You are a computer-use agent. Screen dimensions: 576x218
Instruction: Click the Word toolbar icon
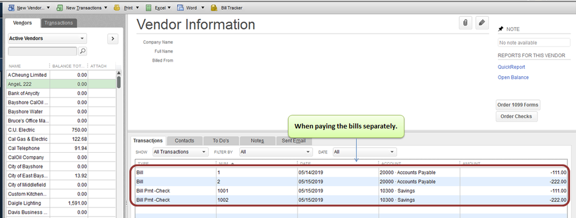click(180, 7)
